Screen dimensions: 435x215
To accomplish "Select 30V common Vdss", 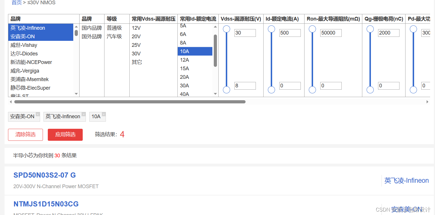I will pyautogui.click(x=153, y=54).
